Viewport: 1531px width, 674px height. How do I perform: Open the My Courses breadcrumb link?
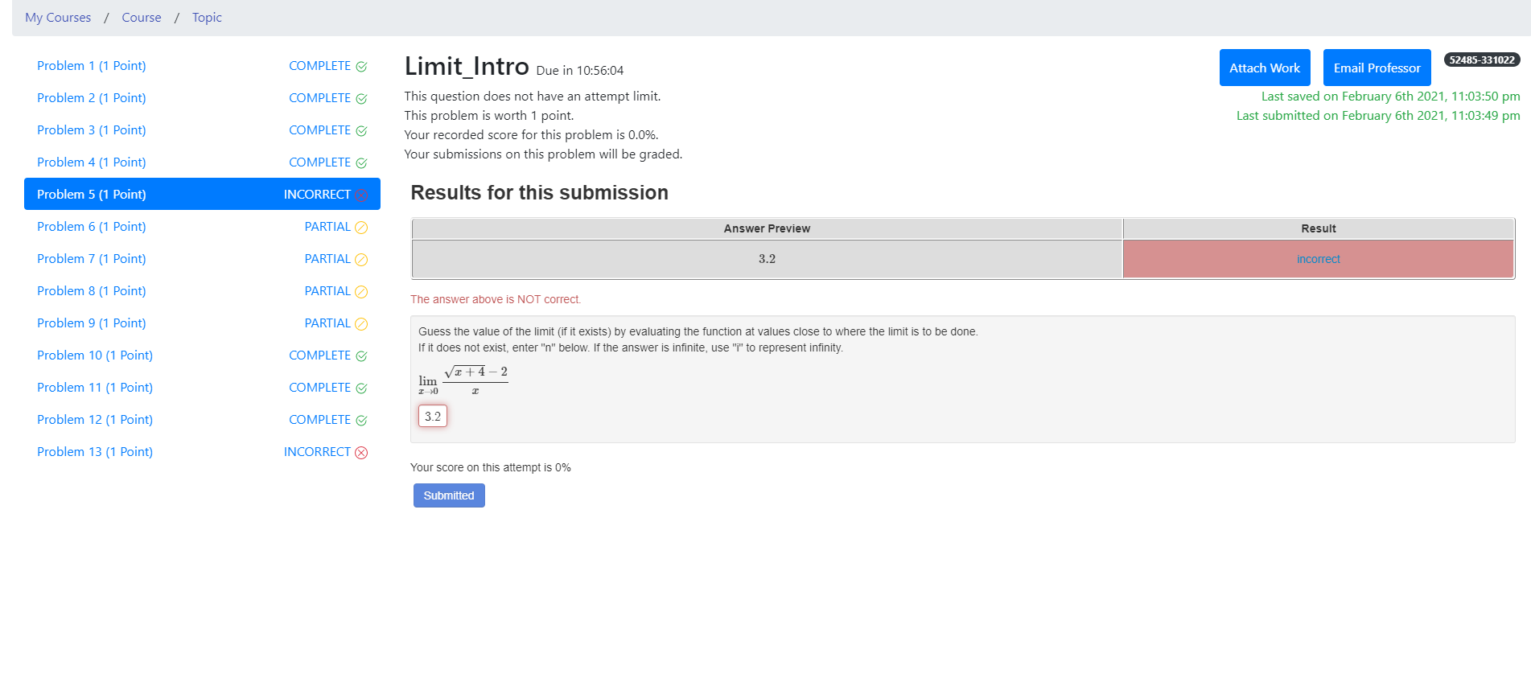point(58,18)
